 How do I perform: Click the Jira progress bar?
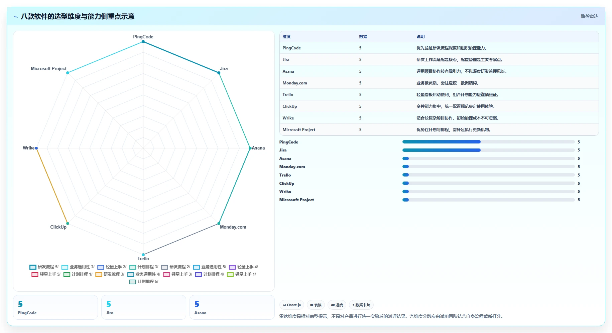[488, 150]
